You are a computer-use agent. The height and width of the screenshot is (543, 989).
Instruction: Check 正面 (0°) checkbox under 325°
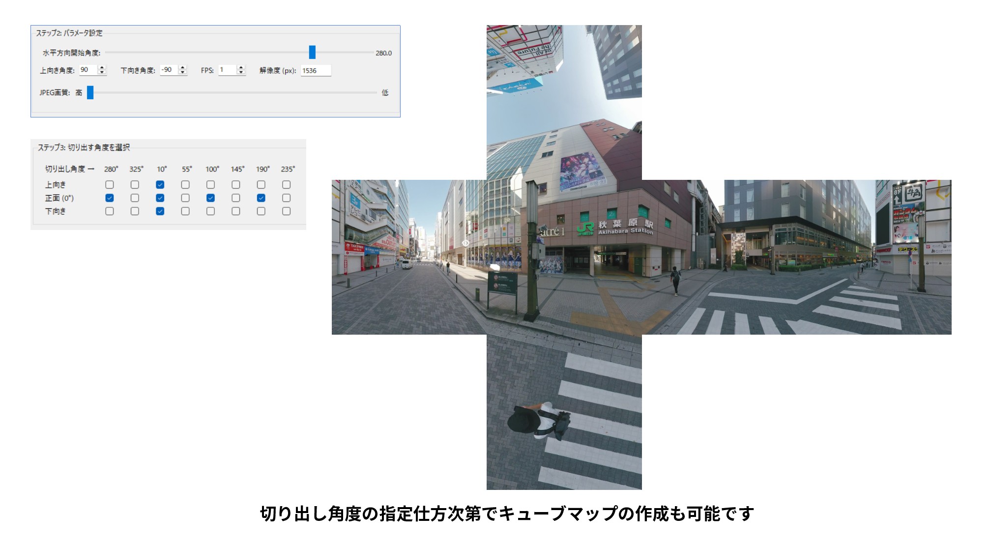pos(135,198)
